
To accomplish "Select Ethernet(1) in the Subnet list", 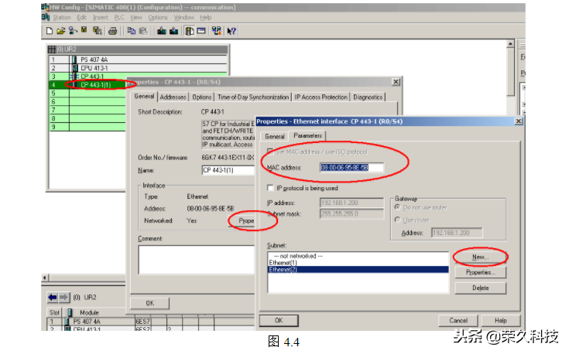I will click(283, 263).
